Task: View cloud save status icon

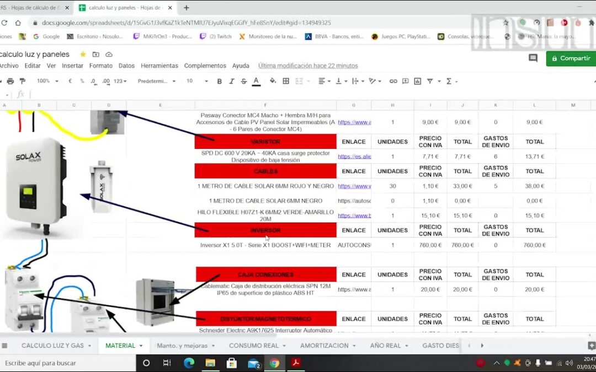Action: click(109, 54)
